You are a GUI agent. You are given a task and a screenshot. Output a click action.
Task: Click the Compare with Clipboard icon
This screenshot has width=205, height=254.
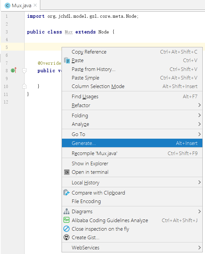(66, 193)
